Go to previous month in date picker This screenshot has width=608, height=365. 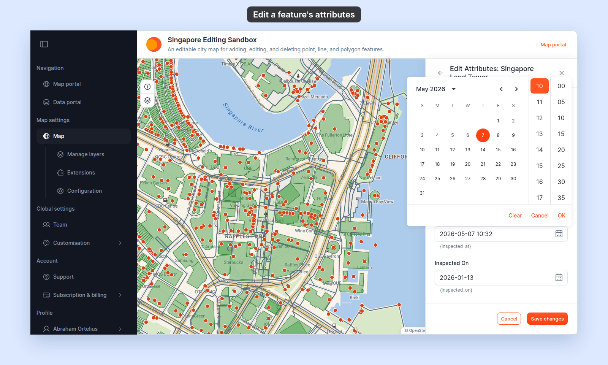coord(501,89)
